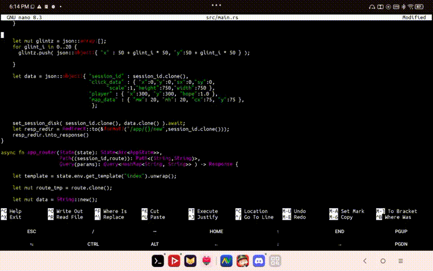This screenshot has width=433, height=271.
Task: Open the cartoon character game icon in dock
Action: click(242, 261)
